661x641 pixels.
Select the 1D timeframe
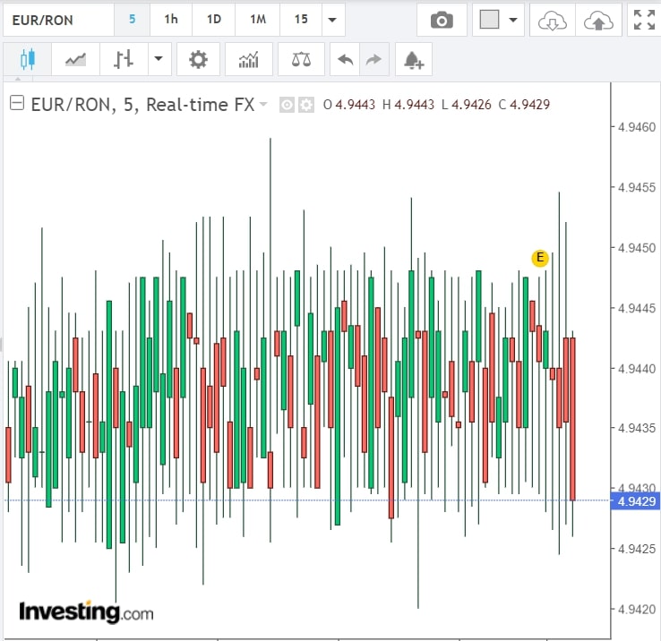[x=214, y=19]
